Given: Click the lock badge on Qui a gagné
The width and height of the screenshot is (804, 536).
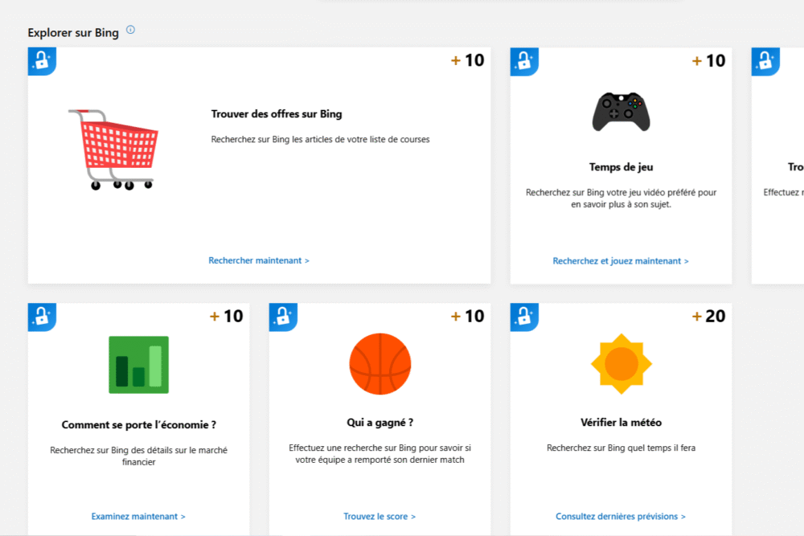Looking at the screenshot, I should 283,317.
